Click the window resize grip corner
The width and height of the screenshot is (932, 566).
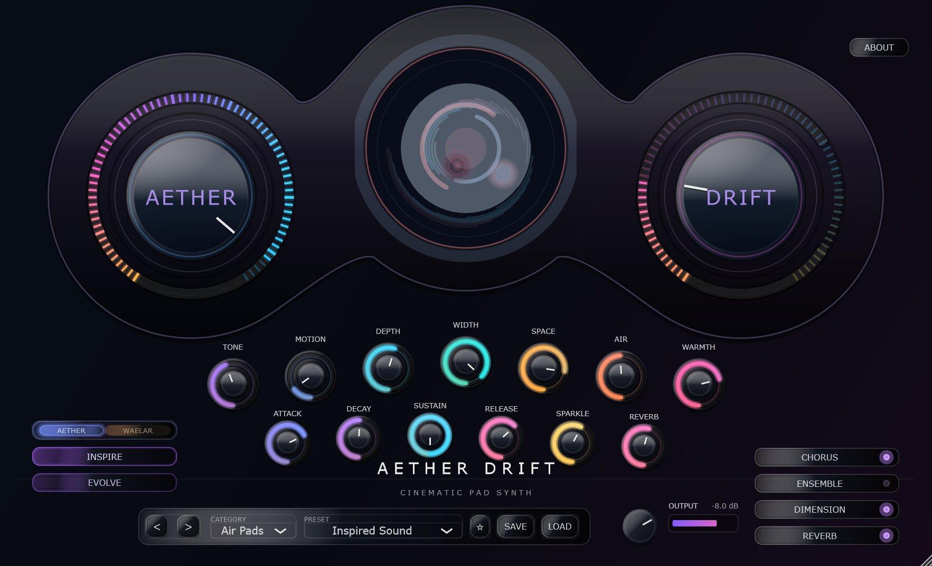point(926,560)
